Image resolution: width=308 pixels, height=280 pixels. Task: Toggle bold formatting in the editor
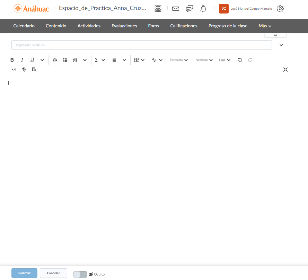[12, 60]
